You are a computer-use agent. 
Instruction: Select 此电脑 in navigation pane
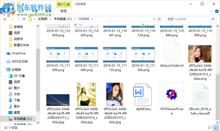coord(16,70)
